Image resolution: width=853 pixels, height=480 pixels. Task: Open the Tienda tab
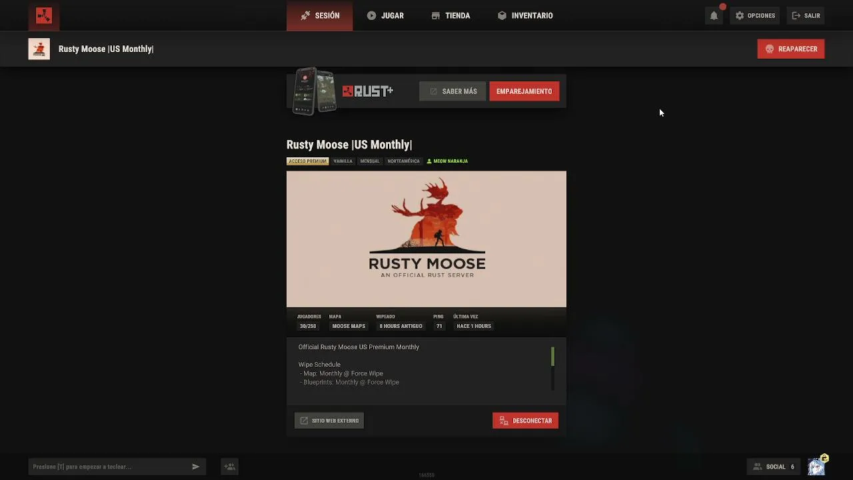(x=450, y=15)
